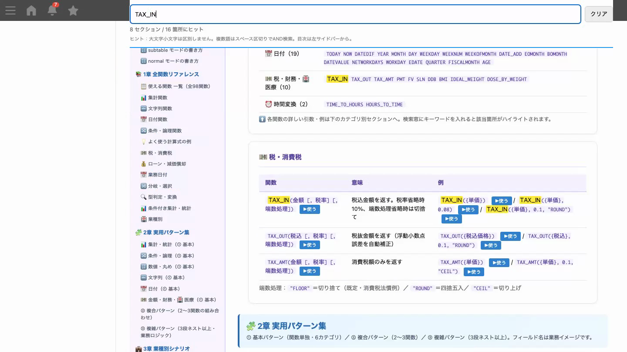Viewport: 627px width, 352px height.
Task: Jump to 2章 実用パターン集 in sidebar
Action: [162, 232]
